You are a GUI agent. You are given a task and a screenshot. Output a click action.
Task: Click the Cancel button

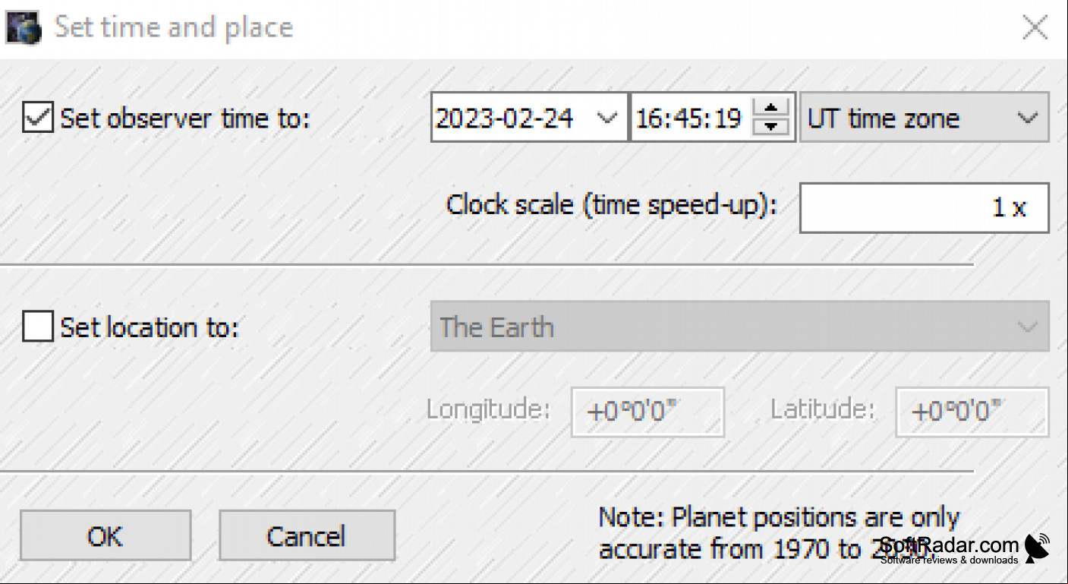(307, 536)
